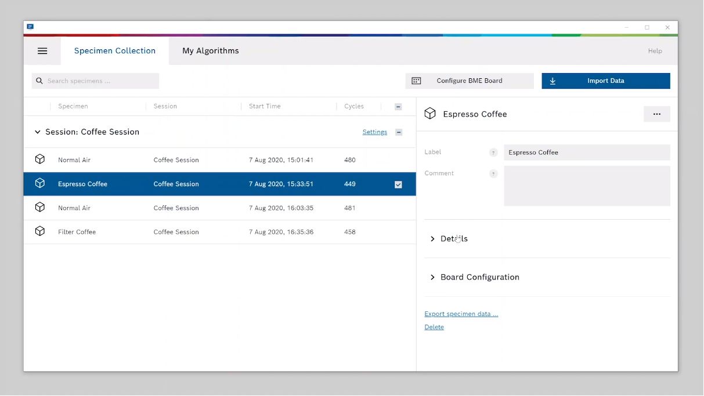Click the Import Data button
Image resolution: width=704 pixels, height=396 pixels.
click(x=605, y=81)
